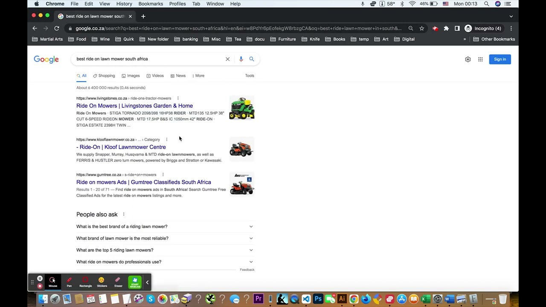Click the Sign in button
This screenshot has width=546, height=307.
(500, 59)
